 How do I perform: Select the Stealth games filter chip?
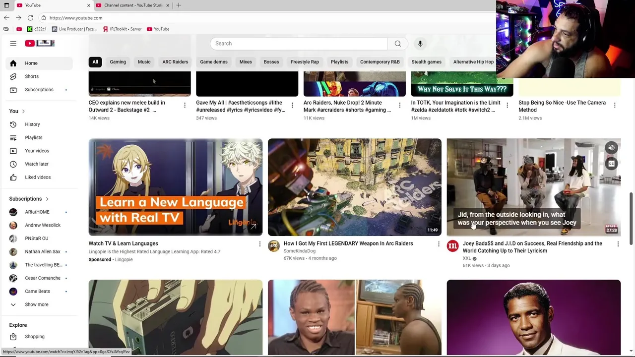(x=426, y=62)
